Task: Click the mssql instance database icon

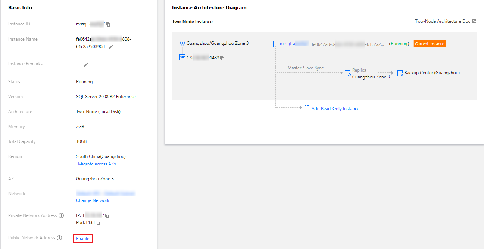Action: [275, 43]
